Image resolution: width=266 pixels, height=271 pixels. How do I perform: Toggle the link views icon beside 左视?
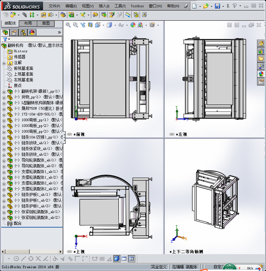coord(172,134)
